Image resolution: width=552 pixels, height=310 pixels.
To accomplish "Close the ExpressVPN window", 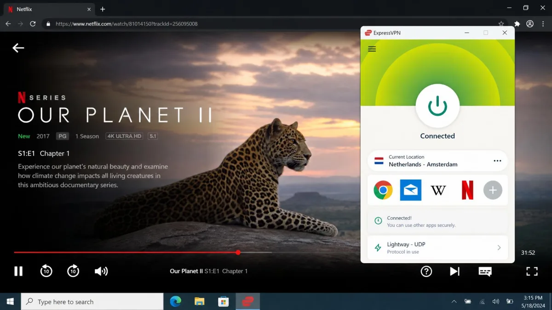I will click(505, 33).
